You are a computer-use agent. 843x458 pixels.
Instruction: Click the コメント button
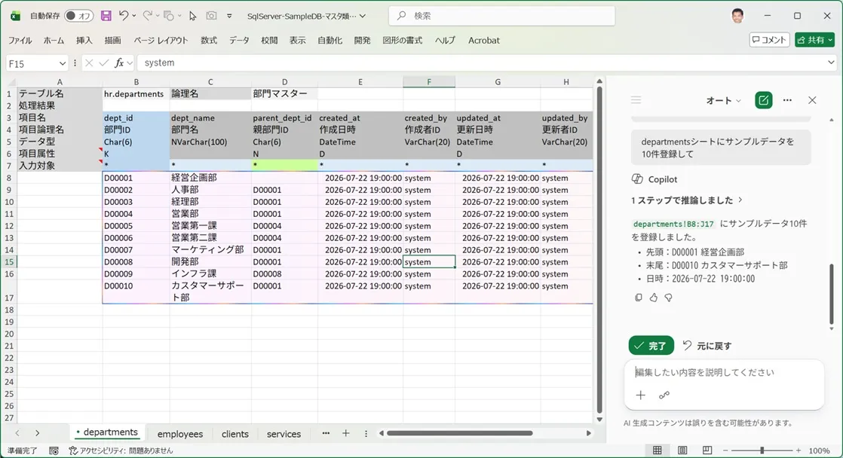point(769,40)
